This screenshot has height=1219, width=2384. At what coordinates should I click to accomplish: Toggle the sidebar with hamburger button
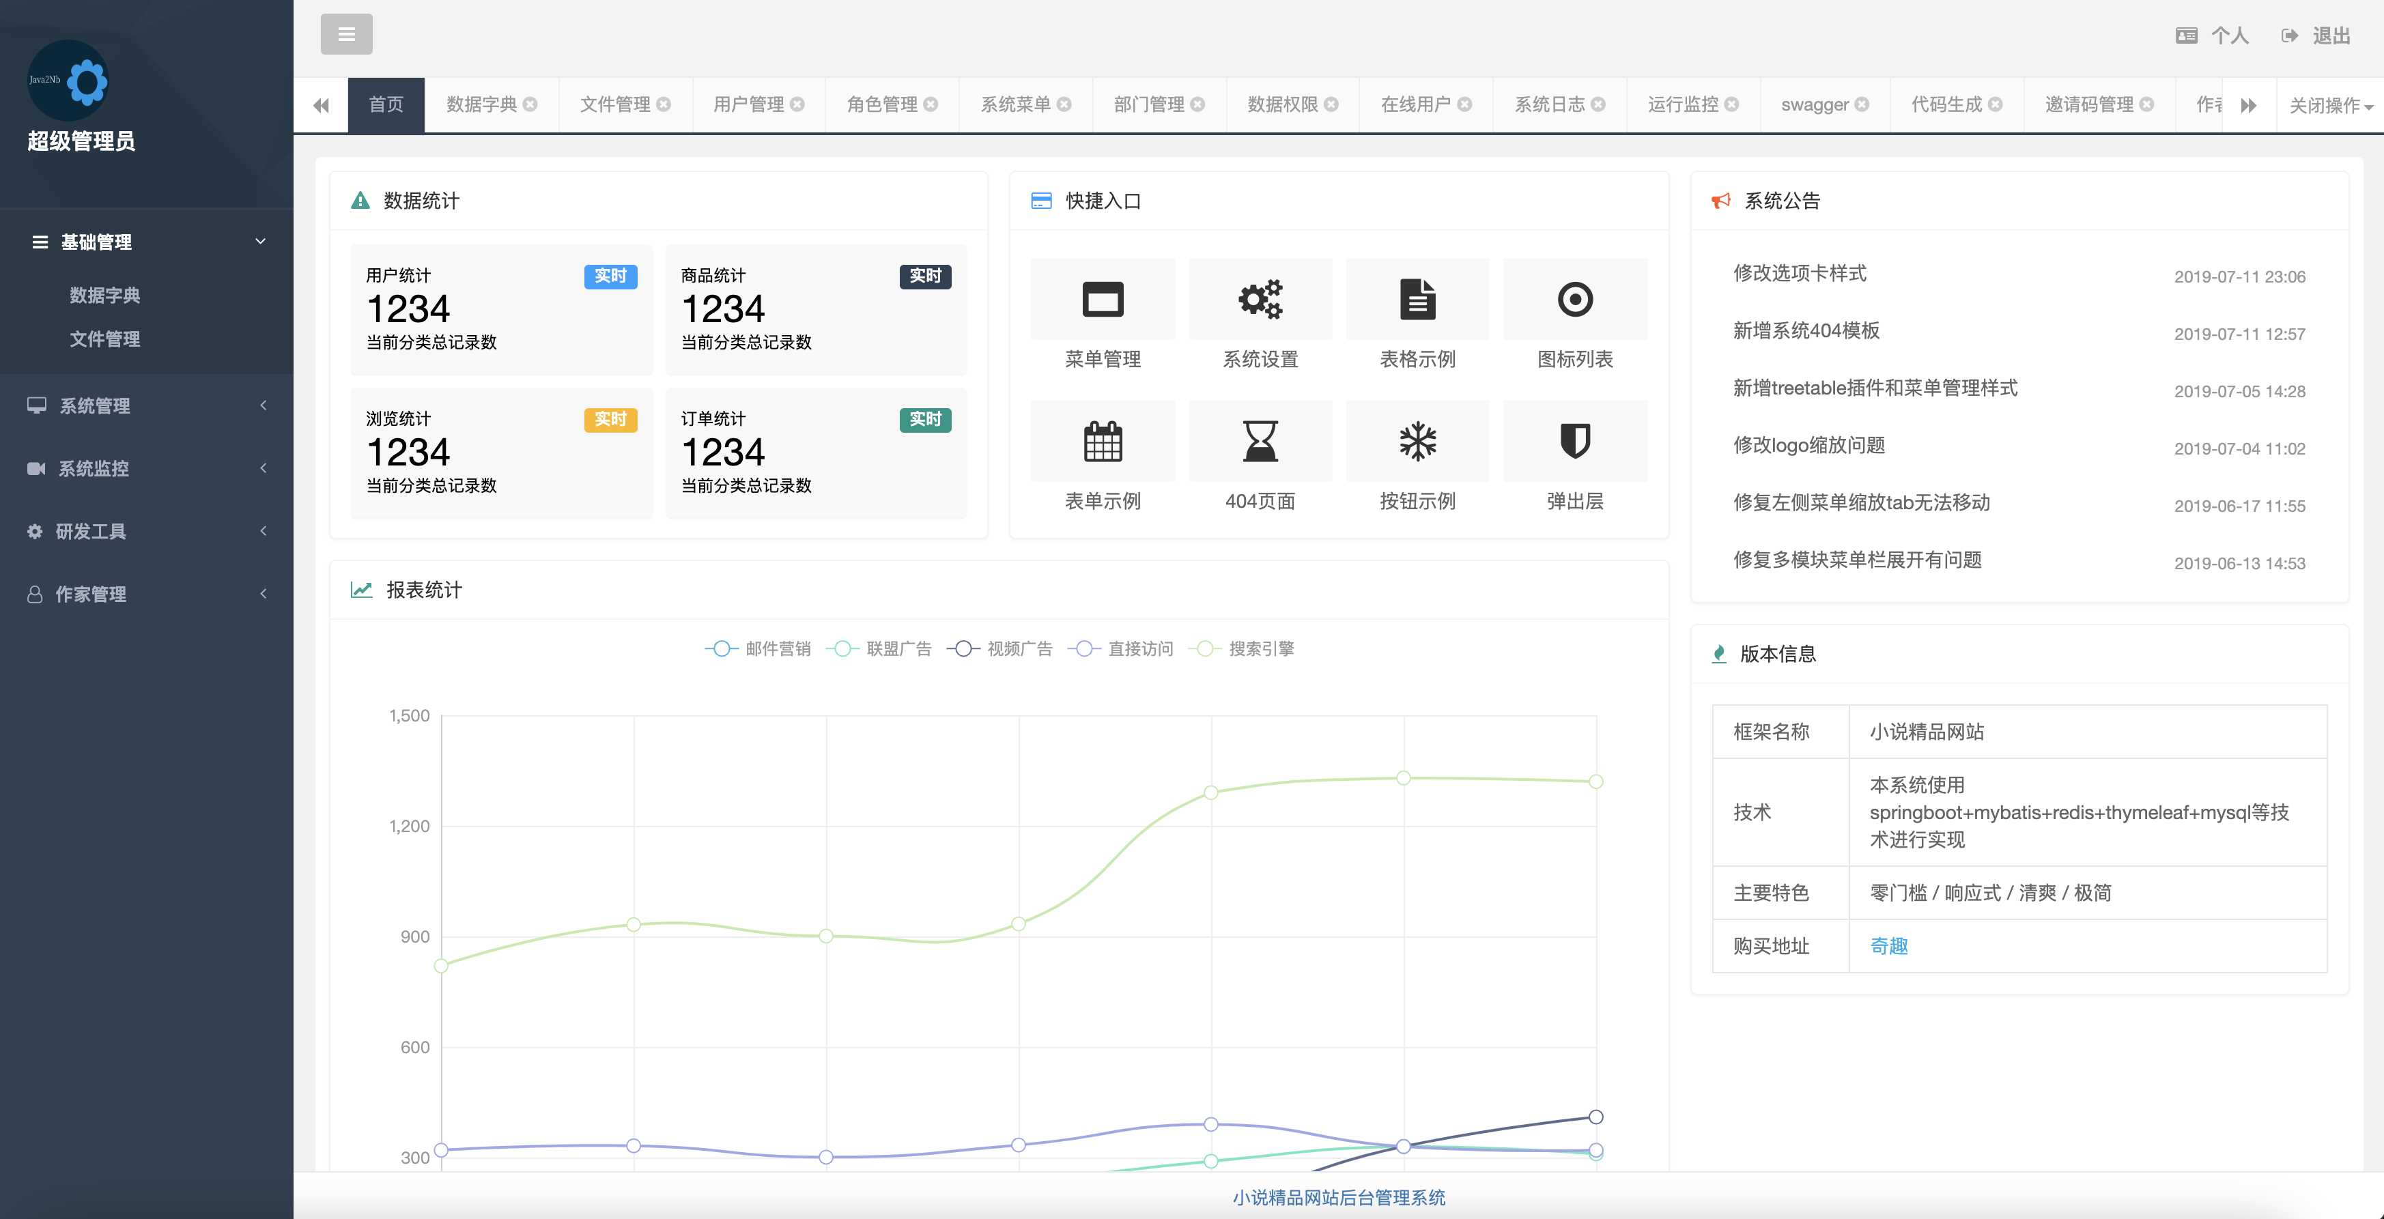pyautogui.click(x=346, y=34)
